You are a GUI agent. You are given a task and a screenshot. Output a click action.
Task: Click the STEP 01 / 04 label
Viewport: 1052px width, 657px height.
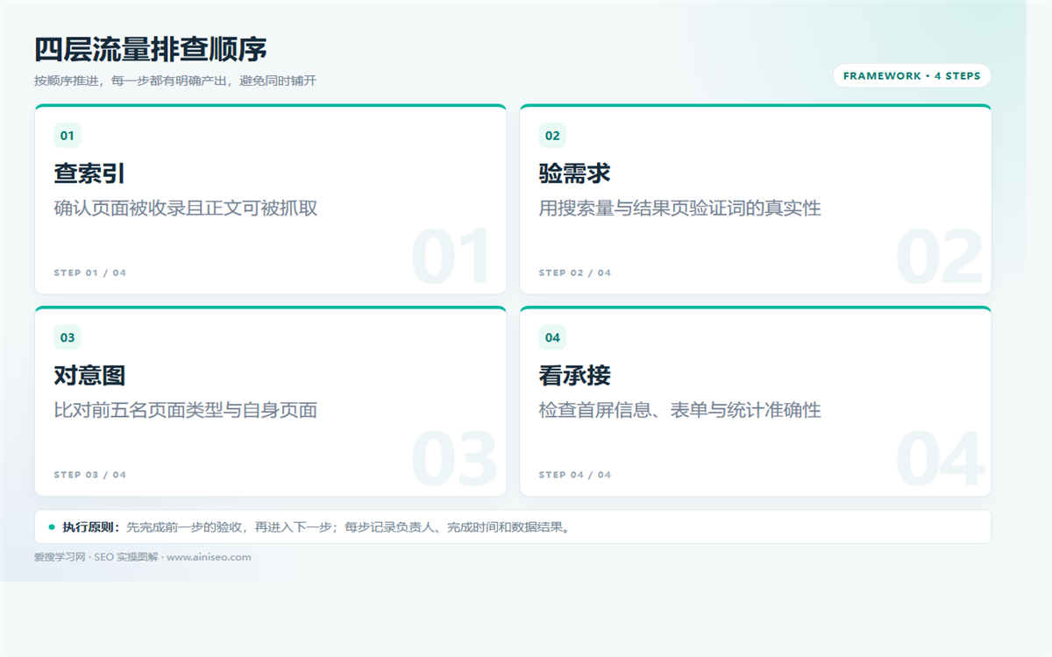point(90,273)
